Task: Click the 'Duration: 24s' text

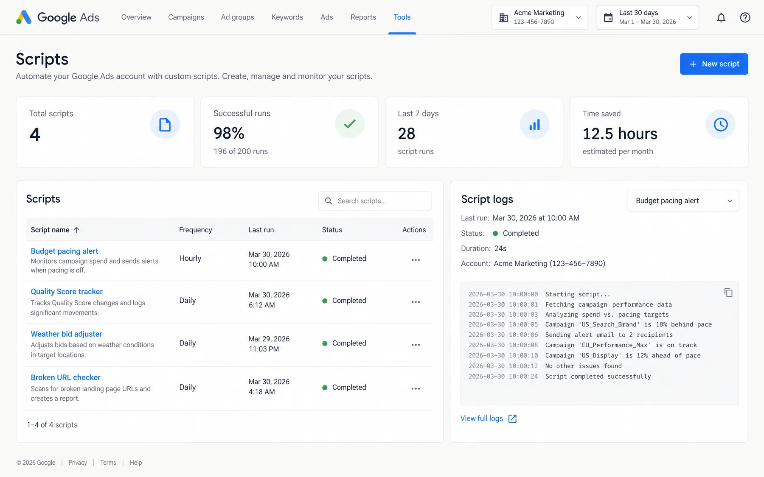Action: coord(483,248)
